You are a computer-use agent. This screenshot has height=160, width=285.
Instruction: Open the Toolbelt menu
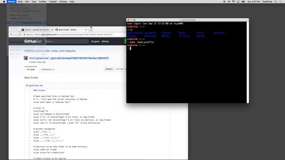point(53,2)
